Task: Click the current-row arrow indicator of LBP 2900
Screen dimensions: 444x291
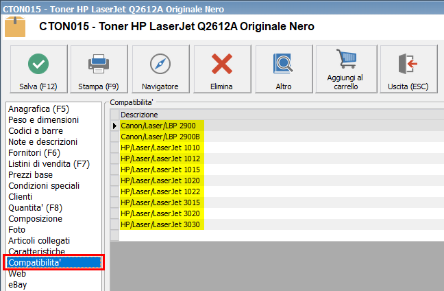Action: pos(114,126)
